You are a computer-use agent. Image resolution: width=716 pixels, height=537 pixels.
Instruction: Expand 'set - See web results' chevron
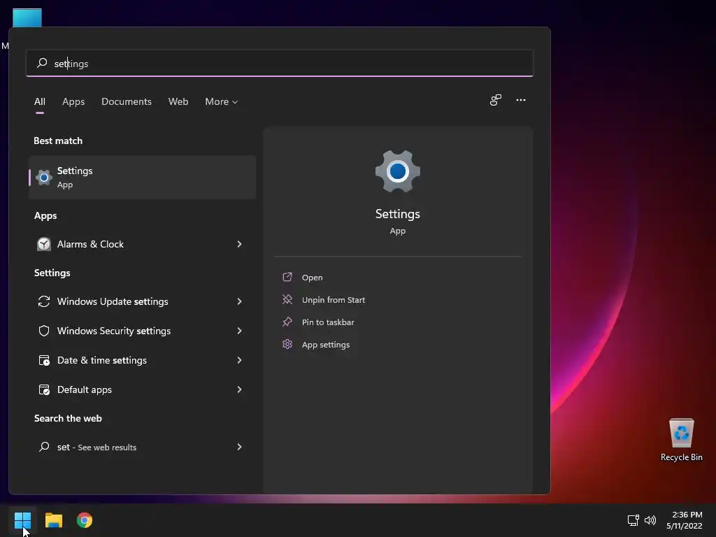(x=239, y=447)
